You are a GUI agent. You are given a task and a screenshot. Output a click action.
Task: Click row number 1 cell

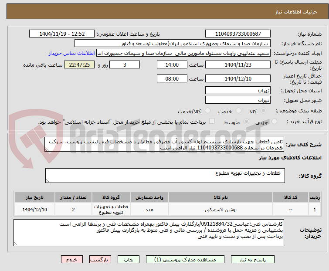click(315, 209)
